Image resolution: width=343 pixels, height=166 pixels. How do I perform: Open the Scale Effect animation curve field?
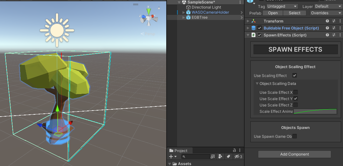pyautogui.click(x=315, y=112)
